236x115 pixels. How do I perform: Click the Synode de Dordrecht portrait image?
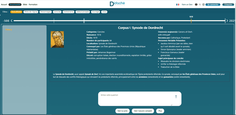pos(57,39)
